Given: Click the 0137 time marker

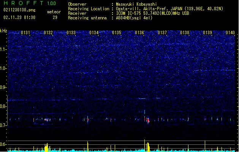Looking at the screenshot, I should click(x=162, y=33).
